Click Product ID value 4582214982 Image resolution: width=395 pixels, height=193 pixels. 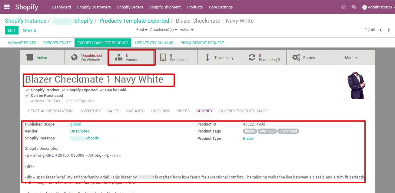point(254,124)
